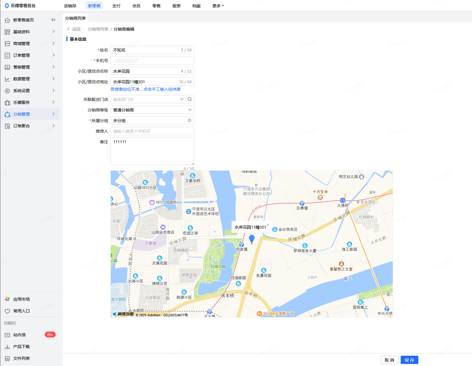The height and width of the screenshot is (366, 472).
Task: Click the 乐檬零售后台 logo icon
Action: [x=7, y=6]
